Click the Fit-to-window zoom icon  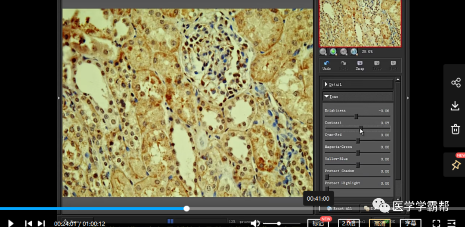tap(344, 52)
